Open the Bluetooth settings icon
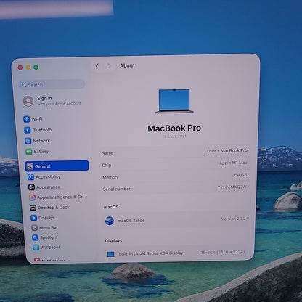Viewport: 302px width, 302px height. point(28,130)
